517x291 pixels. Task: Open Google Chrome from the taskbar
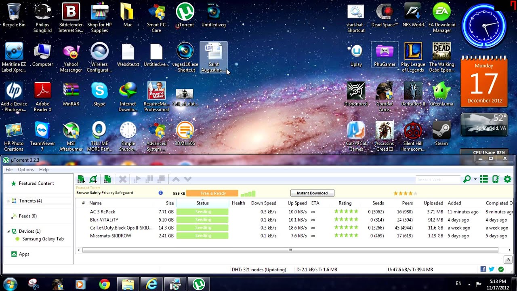(x=104, y=285)
